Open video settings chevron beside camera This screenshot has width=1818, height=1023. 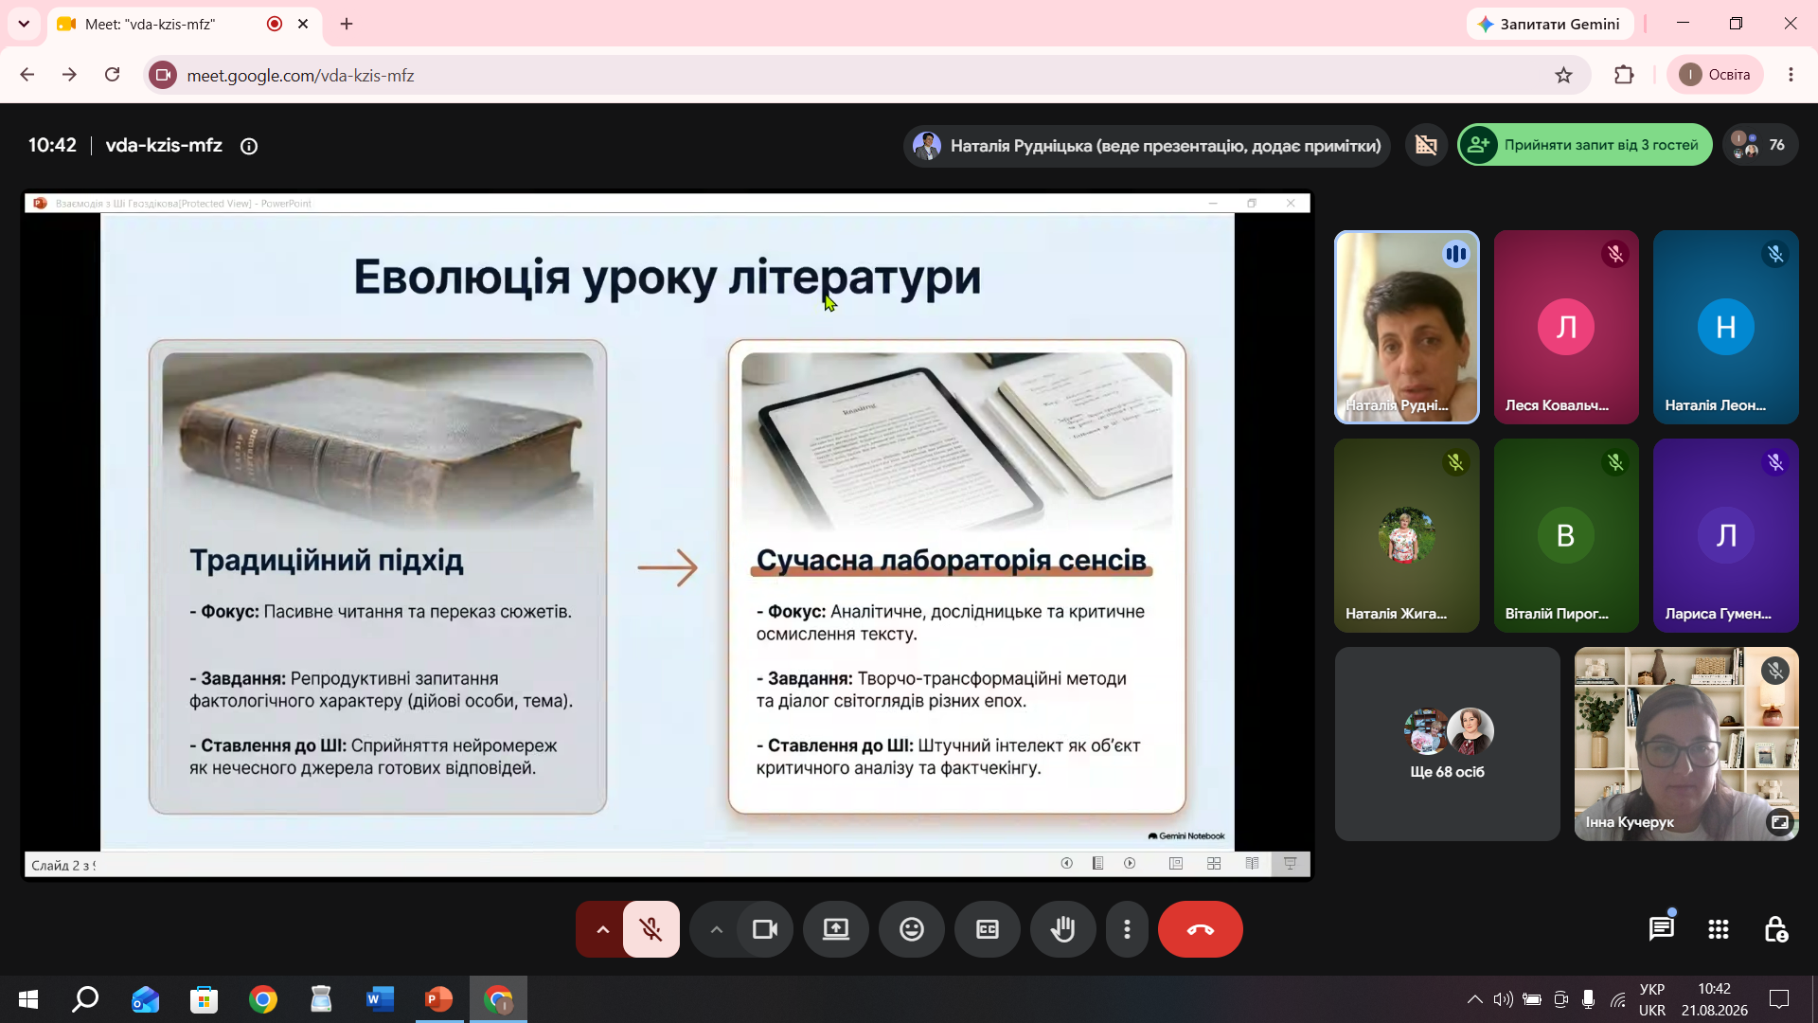(717, 929)
